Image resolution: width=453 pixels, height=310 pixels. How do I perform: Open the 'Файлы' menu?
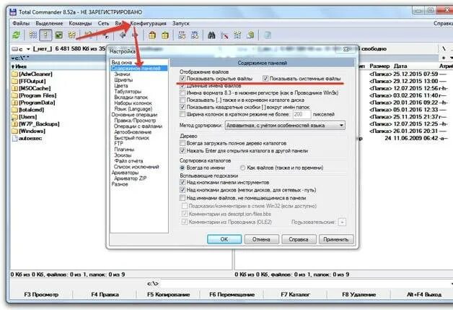tap(21, 23)
